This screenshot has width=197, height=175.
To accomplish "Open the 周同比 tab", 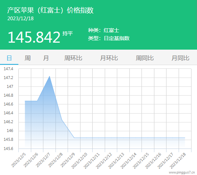I will (x=144, y=58).
